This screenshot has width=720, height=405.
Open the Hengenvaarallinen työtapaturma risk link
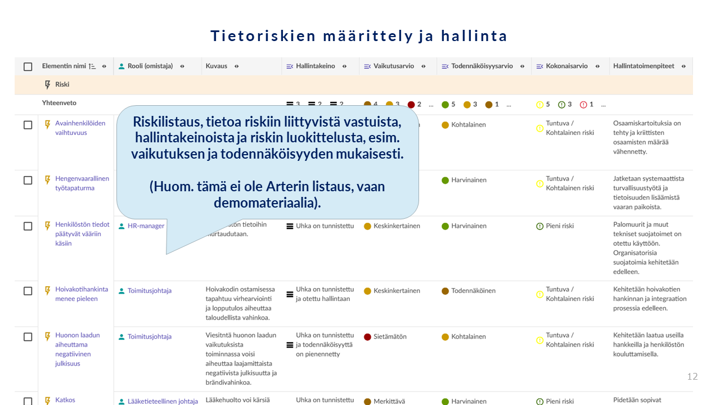(x=82, y=183)
